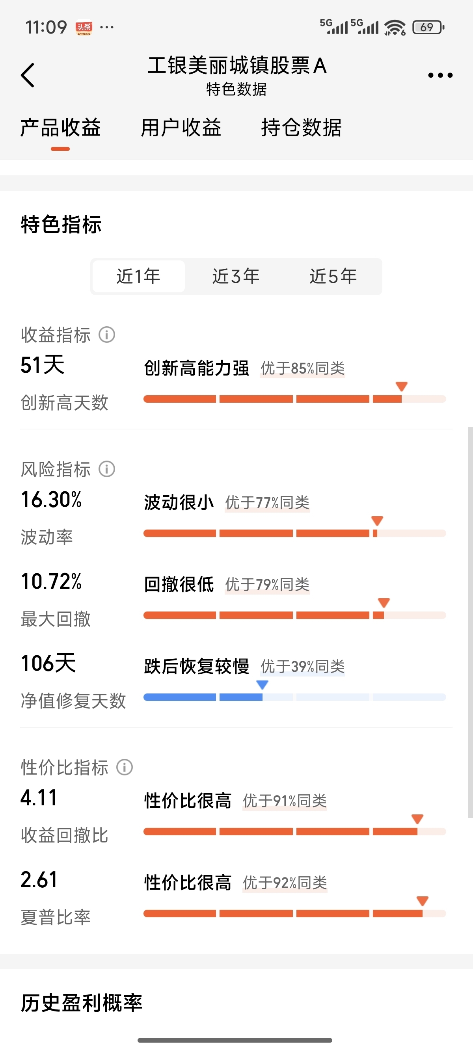
Task: Tap the Toutiao notification icon in status bar
Action: coord(84,28)
